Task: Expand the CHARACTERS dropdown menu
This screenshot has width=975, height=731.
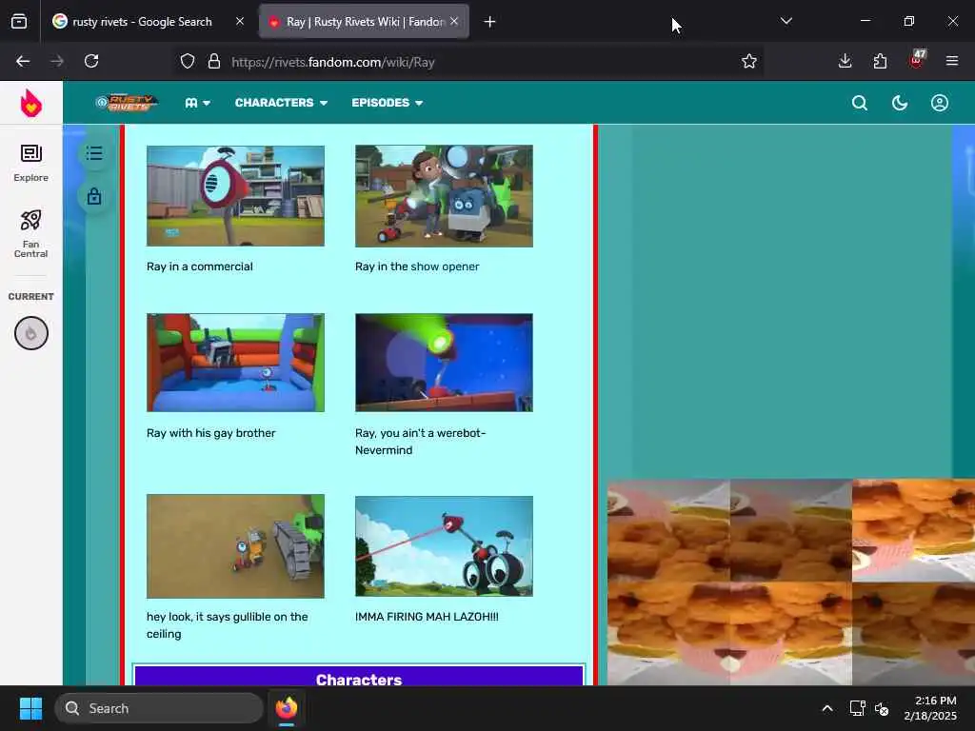Action: 281,103
